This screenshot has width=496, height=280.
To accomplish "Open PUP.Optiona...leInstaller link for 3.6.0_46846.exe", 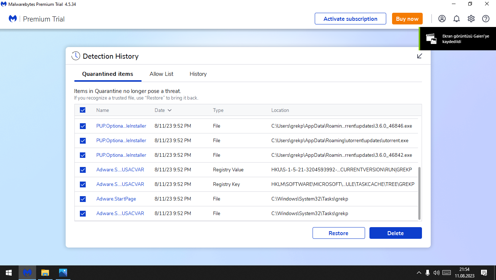I will coord(121,126).
